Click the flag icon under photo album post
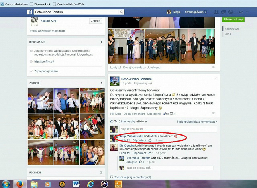The height and width of the screenshot is (188, 257). [213, 67]
